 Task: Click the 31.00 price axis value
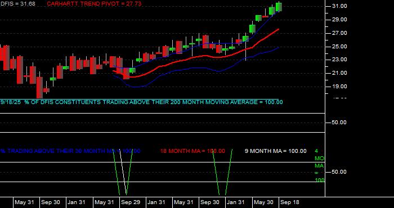point(339,6)
